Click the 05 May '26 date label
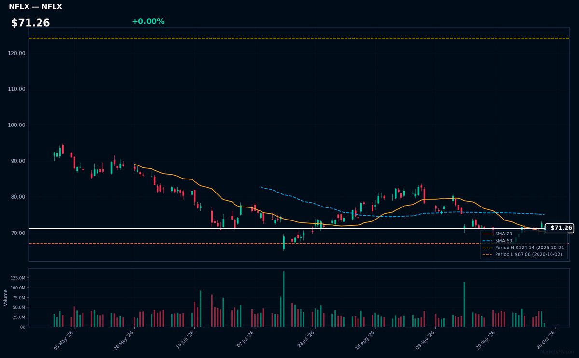 point(64,340)
